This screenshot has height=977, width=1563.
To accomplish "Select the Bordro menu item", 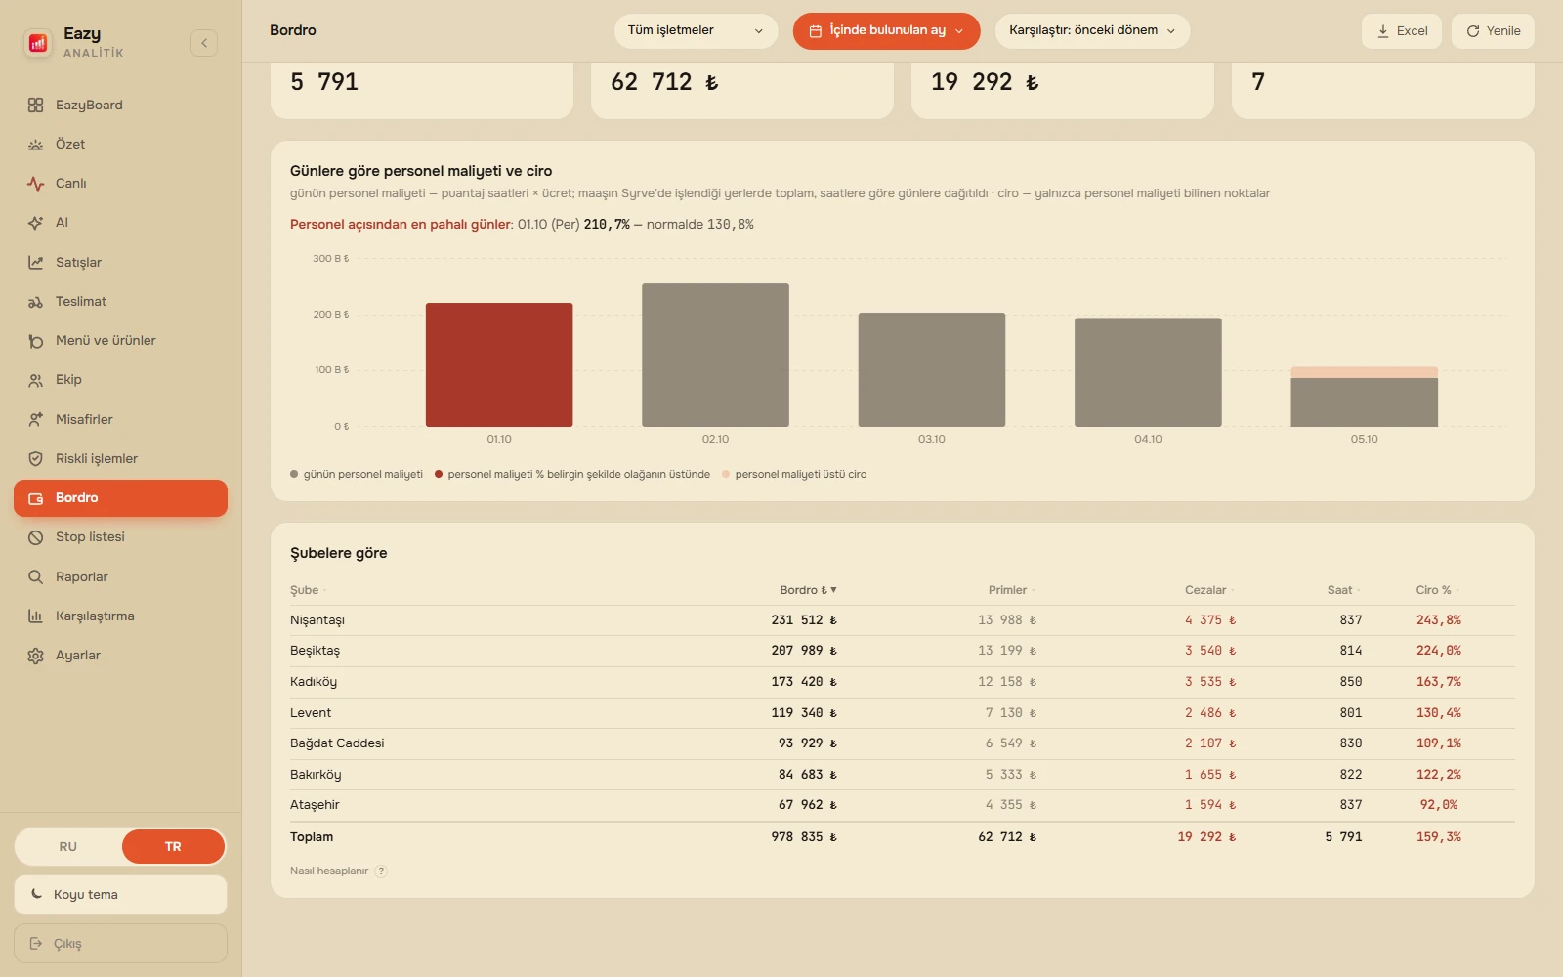I will click(x=120, y=498).
